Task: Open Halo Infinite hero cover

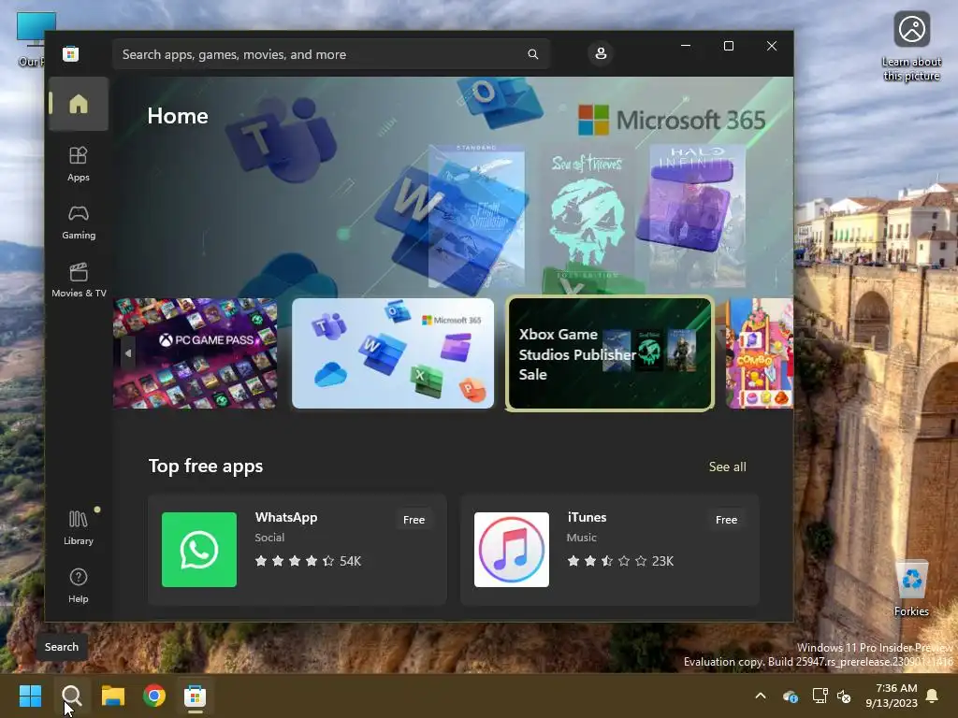Action: [697, 217]
